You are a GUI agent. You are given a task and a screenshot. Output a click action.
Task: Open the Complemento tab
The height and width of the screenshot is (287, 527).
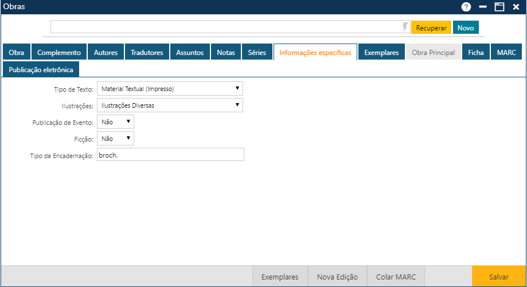[59, 52]
